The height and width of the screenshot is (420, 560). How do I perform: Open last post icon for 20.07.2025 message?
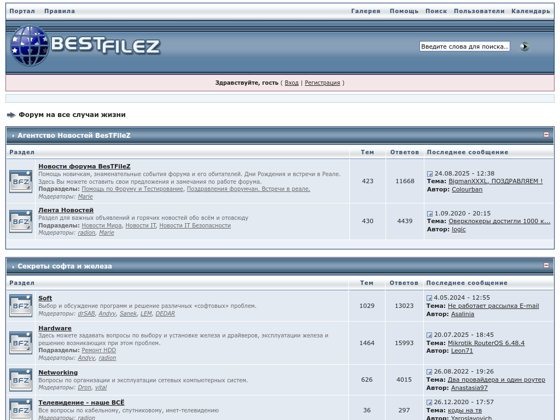pyautogui.click(x=429, y=335)
